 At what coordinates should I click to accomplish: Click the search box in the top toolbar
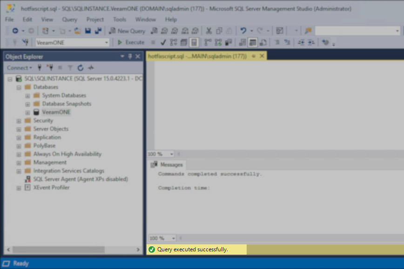(x=357, y=31)
